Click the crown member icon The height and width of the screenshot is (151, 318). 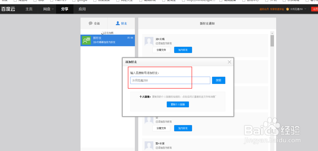click(x=287, y=9)
